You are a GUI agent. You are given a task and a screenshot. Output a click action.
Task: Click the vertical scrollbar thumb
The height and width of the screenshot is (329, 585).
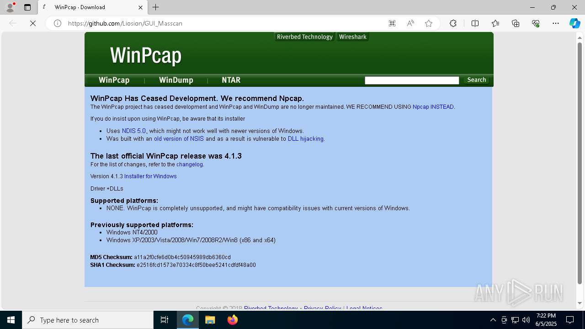coord(580,163)
